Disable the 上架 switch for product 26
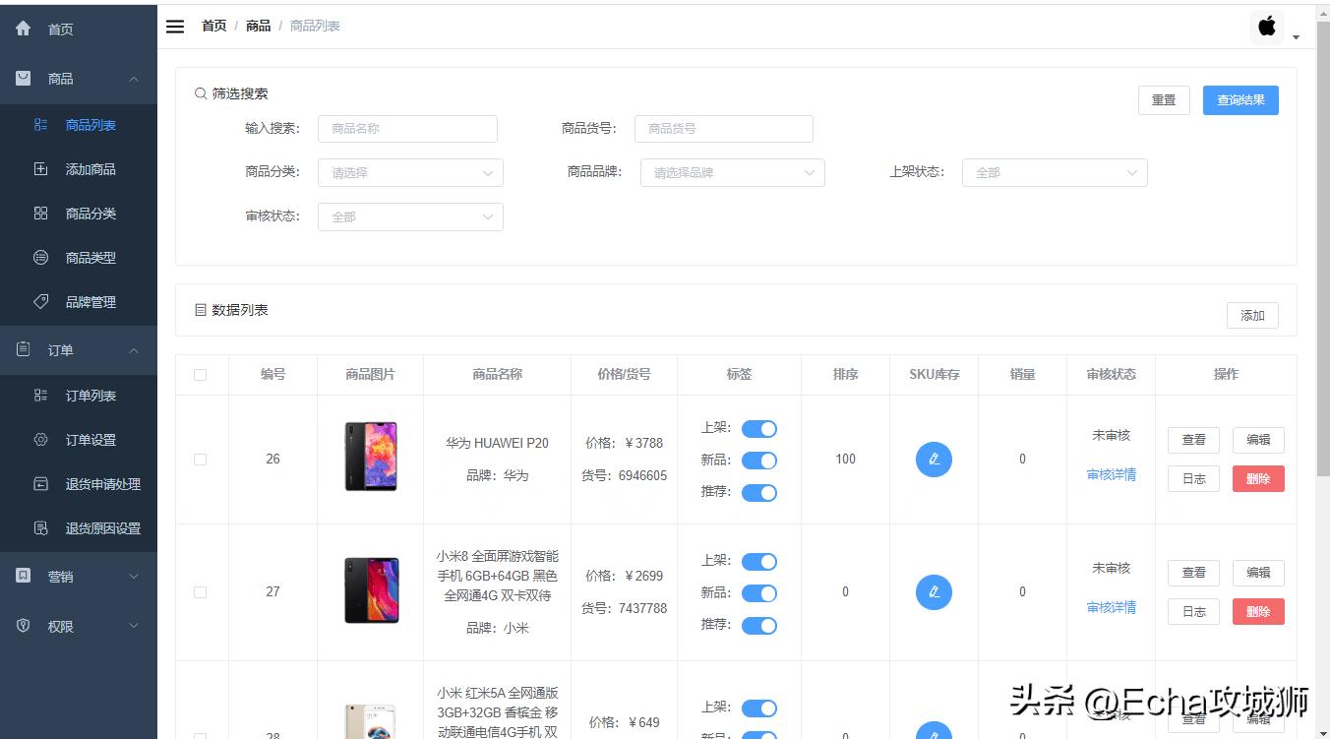The width and height of the screenshot is (1330, 739). tap(758, 428)
